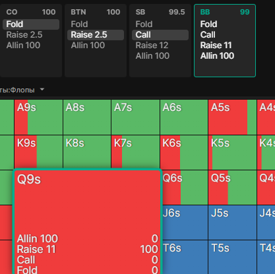This screenshot has height=274, width=275.
Task: Click the Q6s hand cell
Action: point(185,188)
